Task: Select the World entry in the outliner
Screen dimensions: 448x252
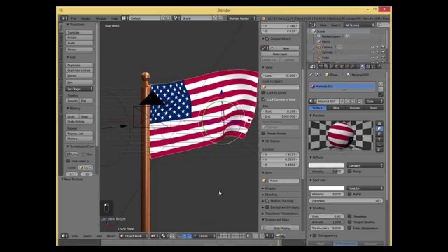Action: point(325,42)
